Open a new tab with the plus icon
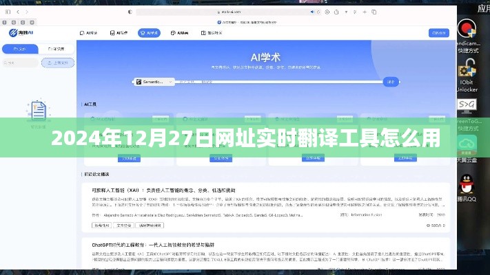 pyautogui.click(x=365, y=12)
